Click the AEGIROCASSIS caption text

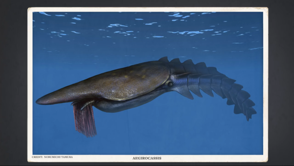click(147, 158)
